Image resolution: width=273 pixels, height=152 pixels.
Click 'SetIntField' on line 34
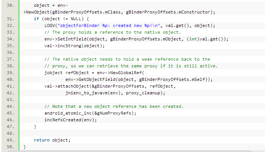click(x=72, y=39)
